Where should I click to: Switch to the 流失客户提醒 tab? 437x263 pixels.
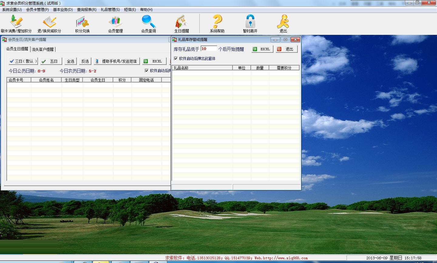pyautogui.click(x=43, y=49)
